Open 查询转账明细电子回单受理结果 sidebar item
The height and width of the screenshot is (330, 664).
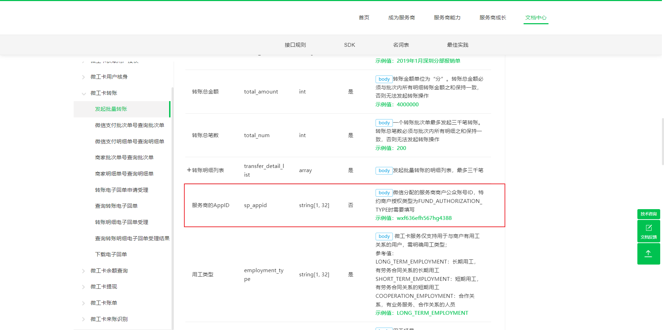[x=132, y=238]
